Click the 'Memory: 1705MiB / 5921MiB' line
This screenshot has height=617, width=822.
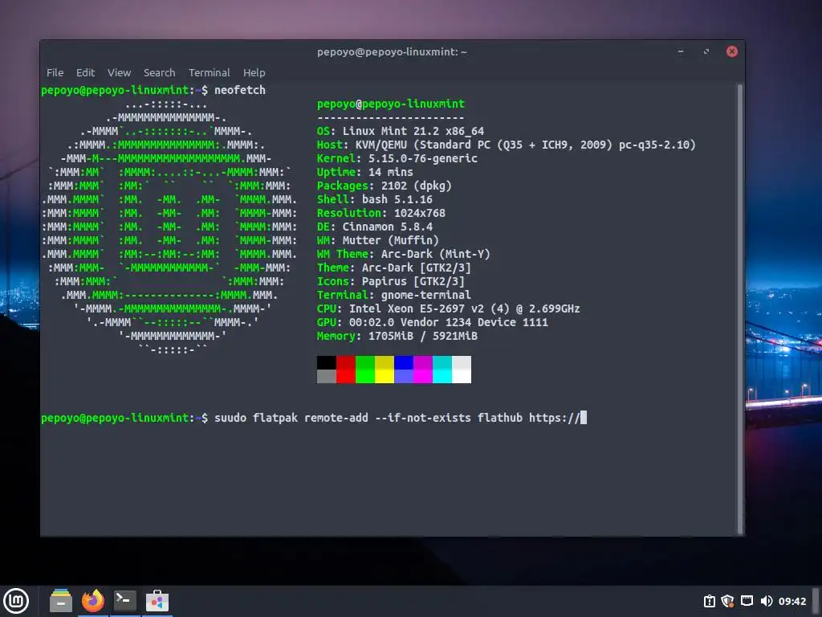click(397, 336)
